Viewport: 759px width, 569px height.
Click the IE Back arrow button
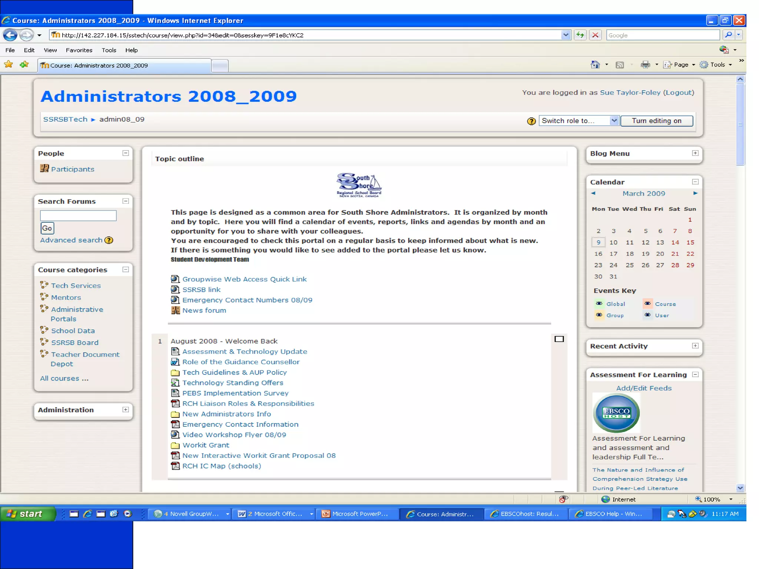[x=10, y=35]
